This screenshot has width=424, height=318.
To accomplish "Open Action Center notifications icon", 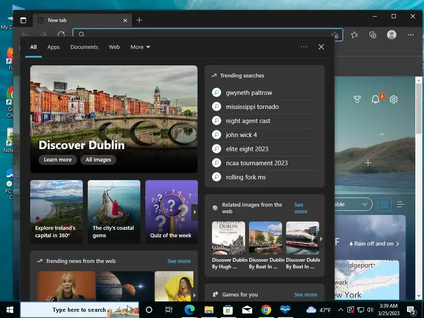I will pyautogui.click(x=411, y=310).
